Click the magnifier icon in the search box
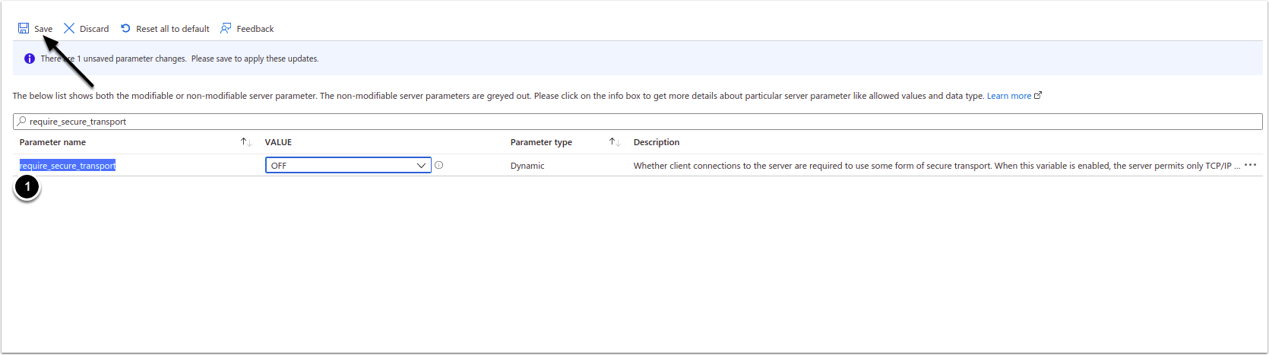 22,122
